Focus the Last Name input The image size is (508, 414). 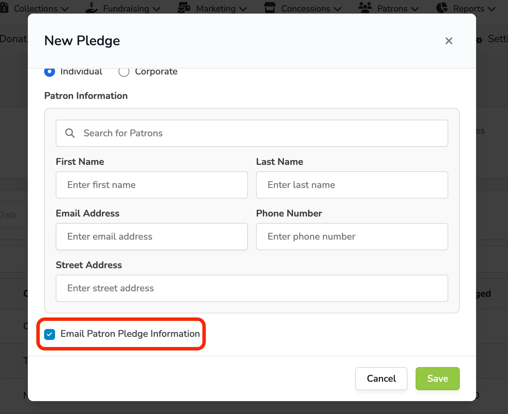point(352,185)
